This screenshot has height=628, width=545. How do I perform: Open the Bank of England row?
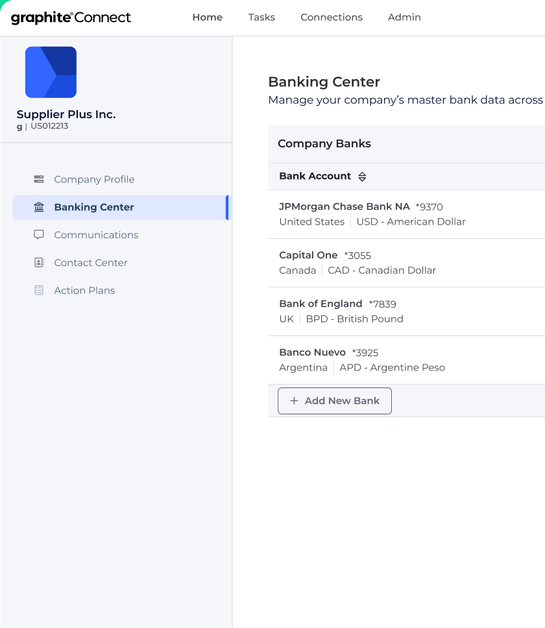[406, 311]
